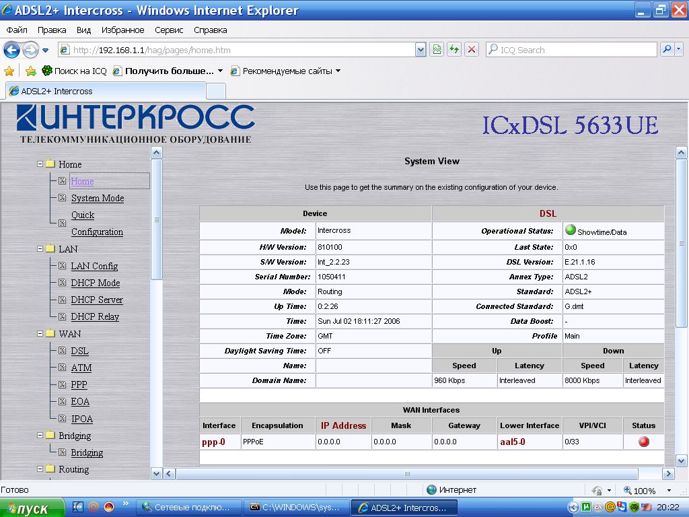Click the red ppp-0 status indicator
The height and width of the screenshot is (517, 689).
coord(643,442)
